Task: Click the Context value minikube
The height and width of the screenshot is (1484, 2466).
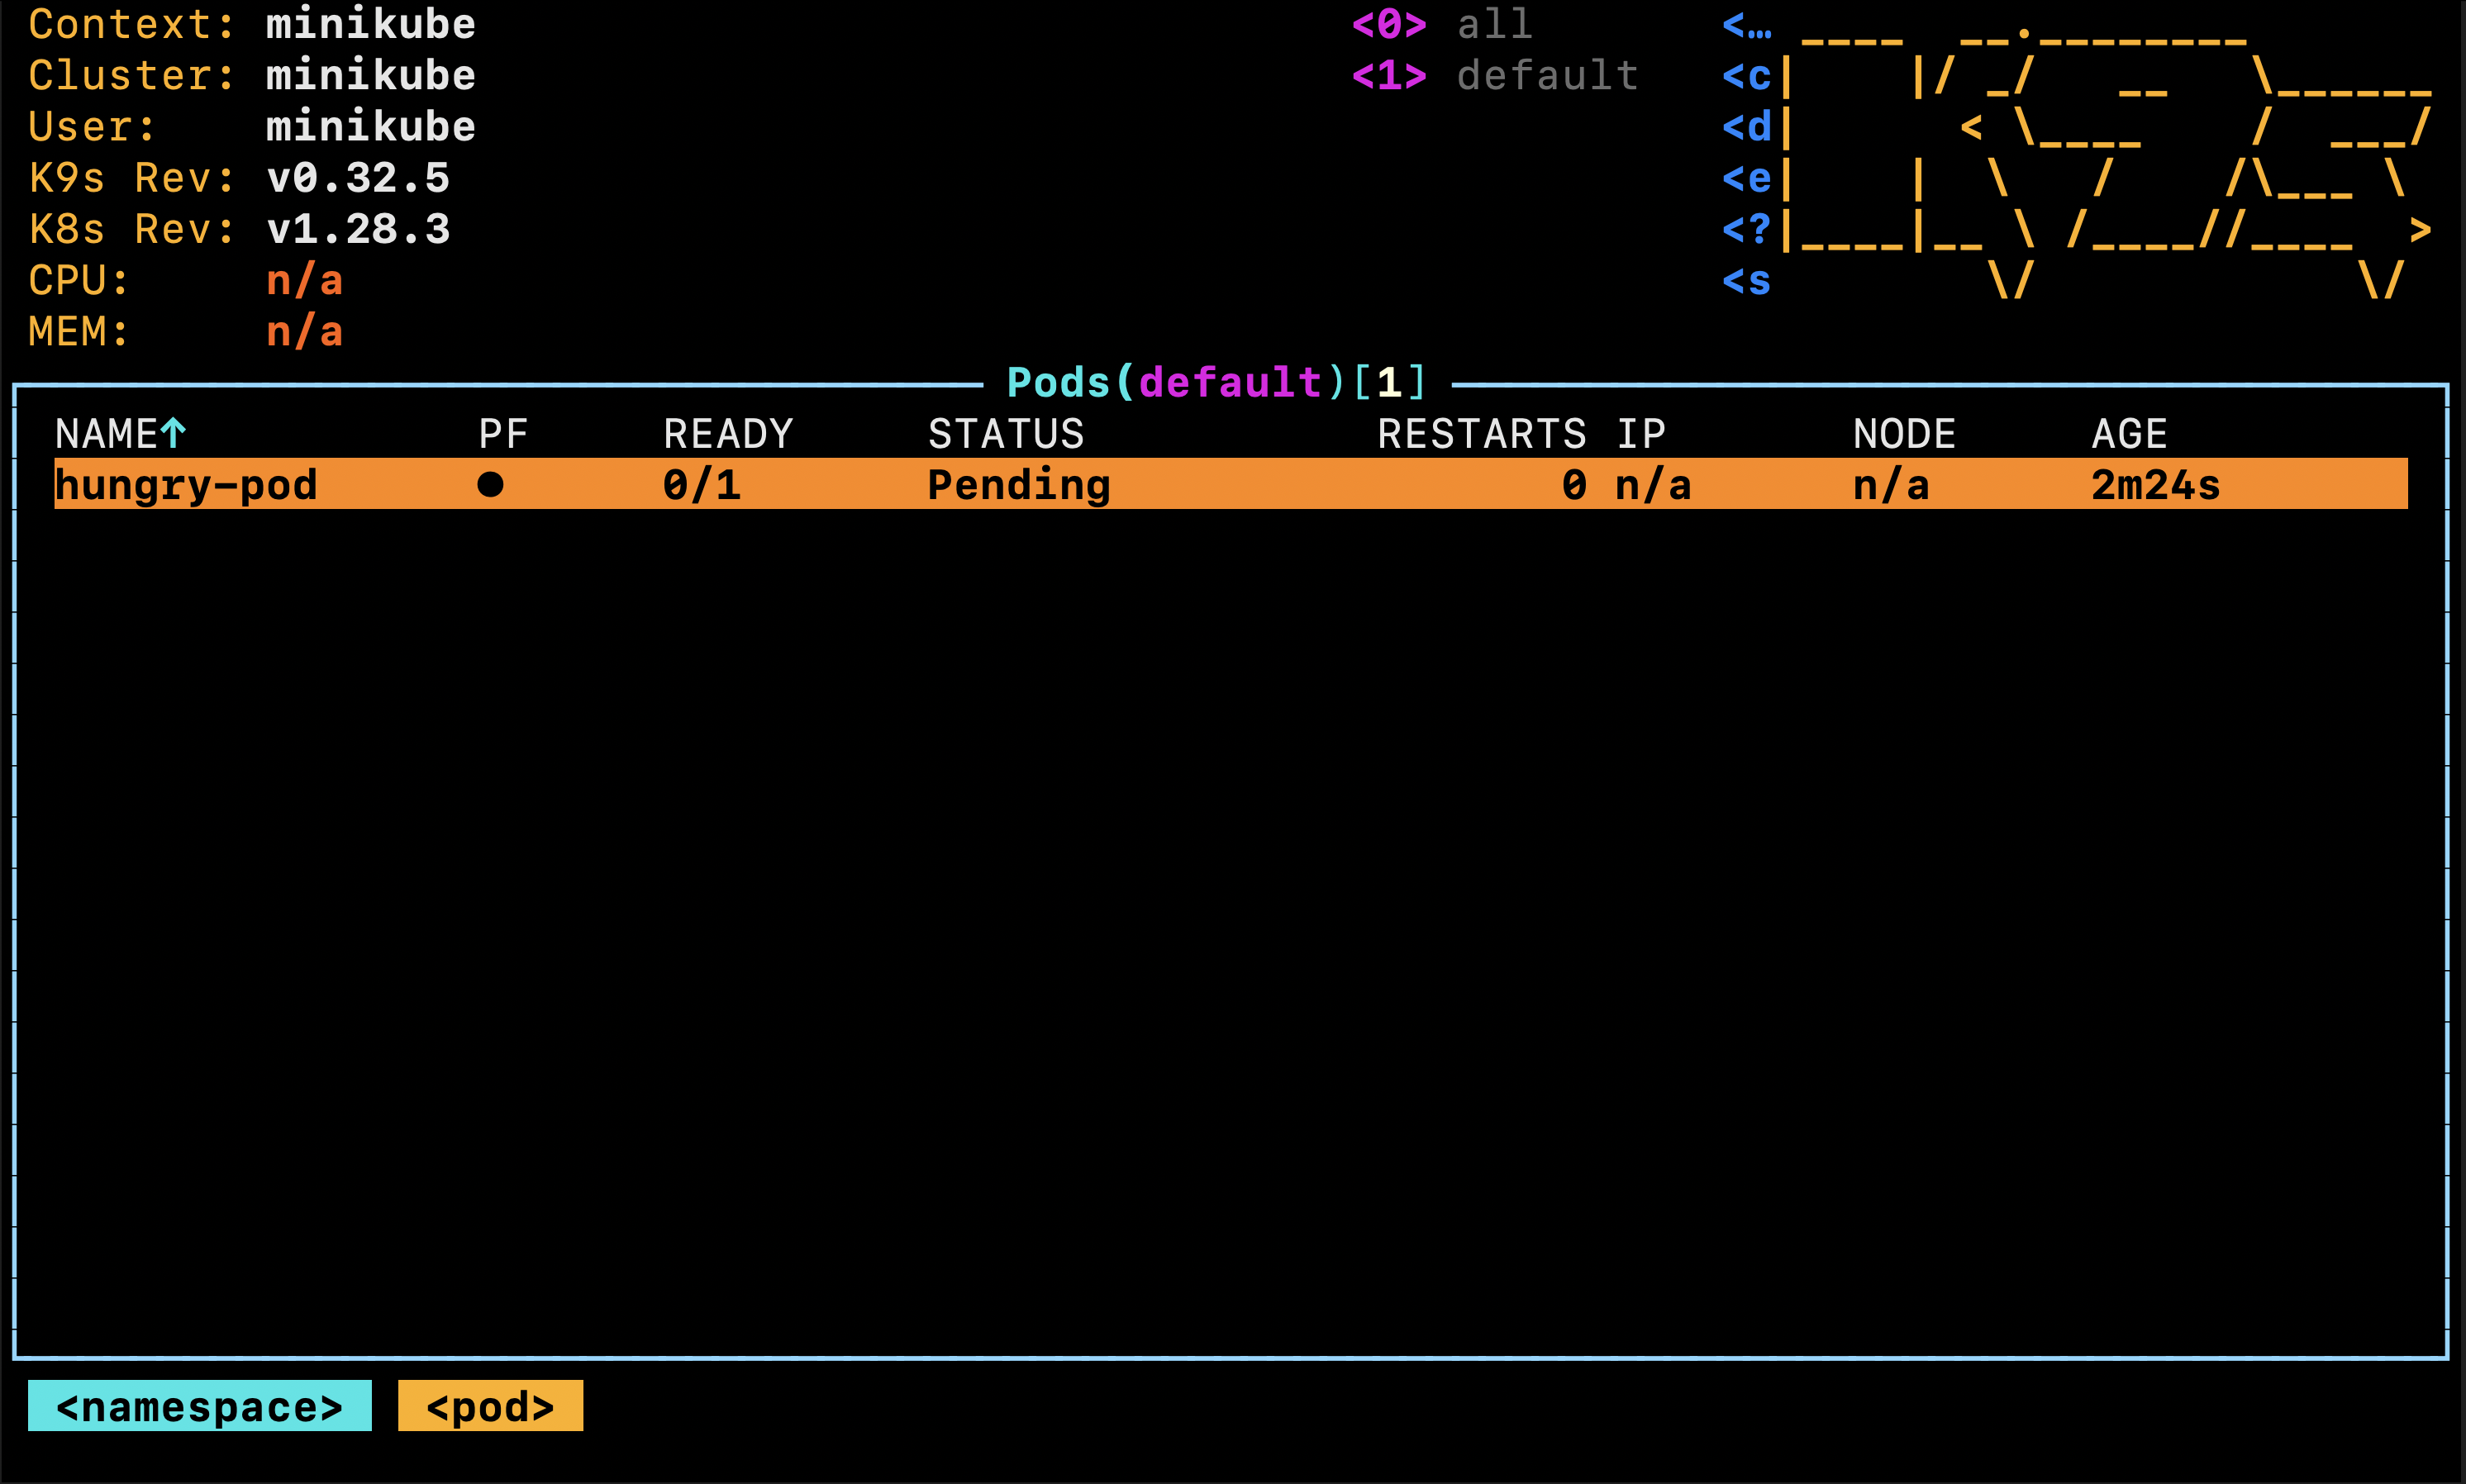Action: 370,24
